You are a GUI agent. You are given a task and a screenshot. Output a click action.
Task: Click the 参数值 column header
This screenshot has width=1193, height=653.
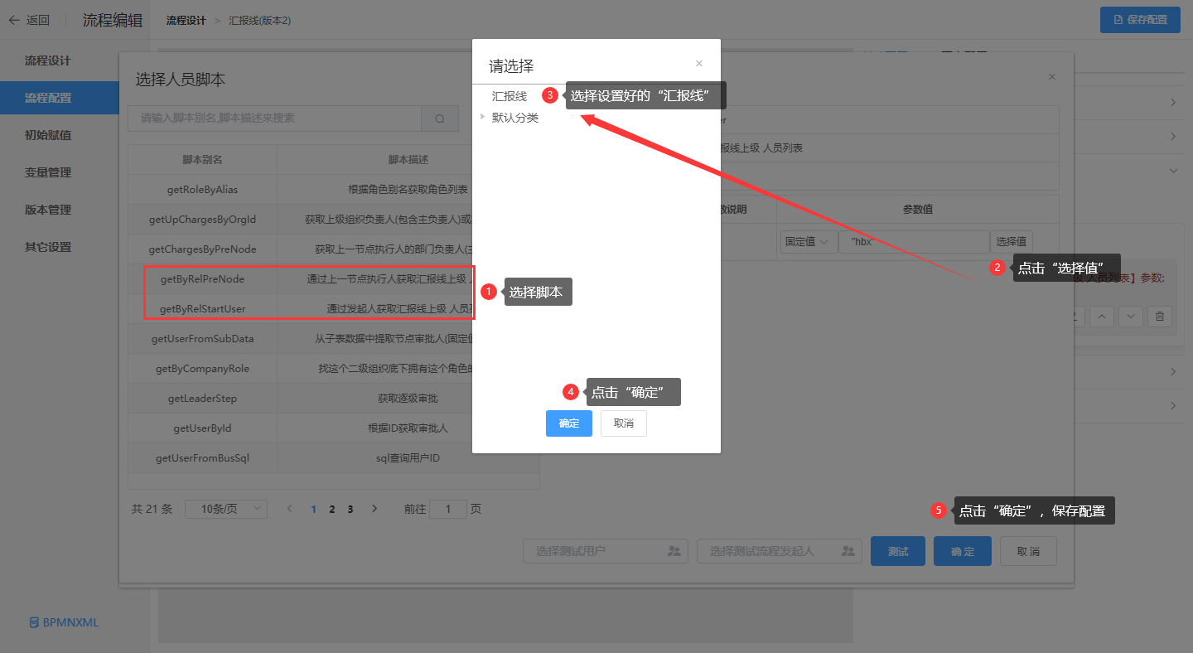click(x=918, y=210)
